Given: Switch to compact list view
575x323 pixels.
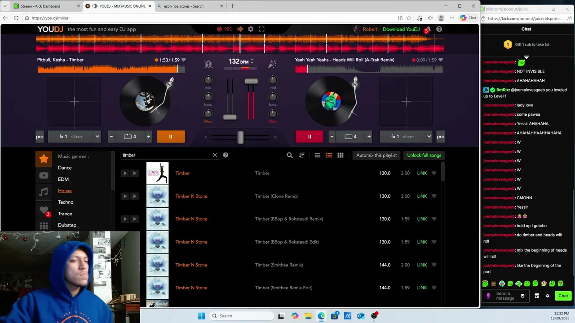Looking at the screenshot, I should pyautogui.click(x=317, y=155).
